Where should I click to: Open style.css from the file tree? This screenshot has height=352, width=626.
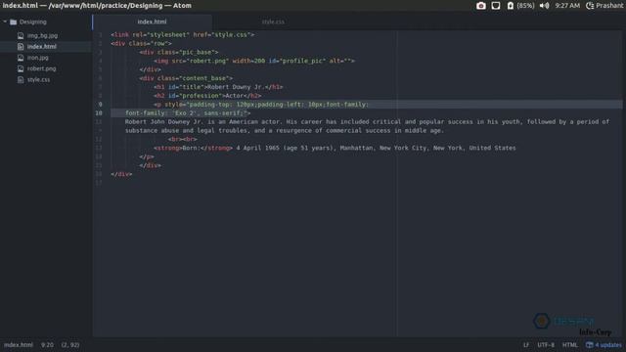pos(39,79)
